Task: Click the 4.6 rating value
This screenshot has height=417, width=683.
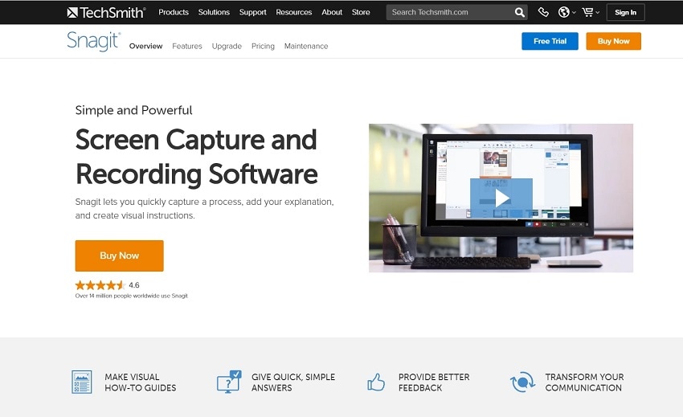Action: click(134, 285)
